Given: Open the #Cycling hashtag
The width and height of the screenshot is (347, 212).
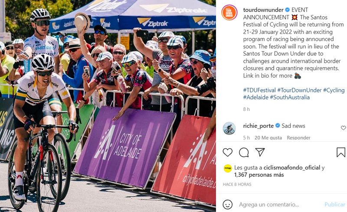Looking at the screenshot, I should click(x=334, y=90).
